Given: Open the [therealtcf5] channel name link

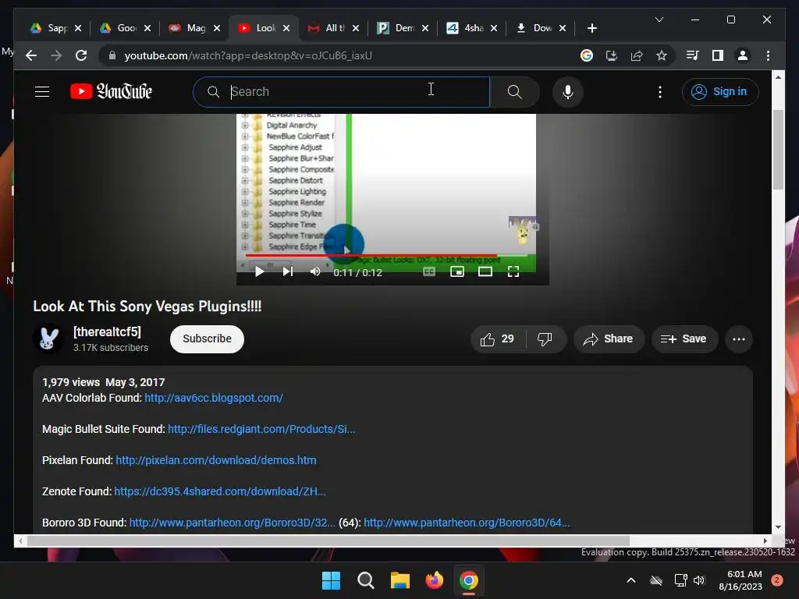Looking at the screenshot, I should pos(107,332).
